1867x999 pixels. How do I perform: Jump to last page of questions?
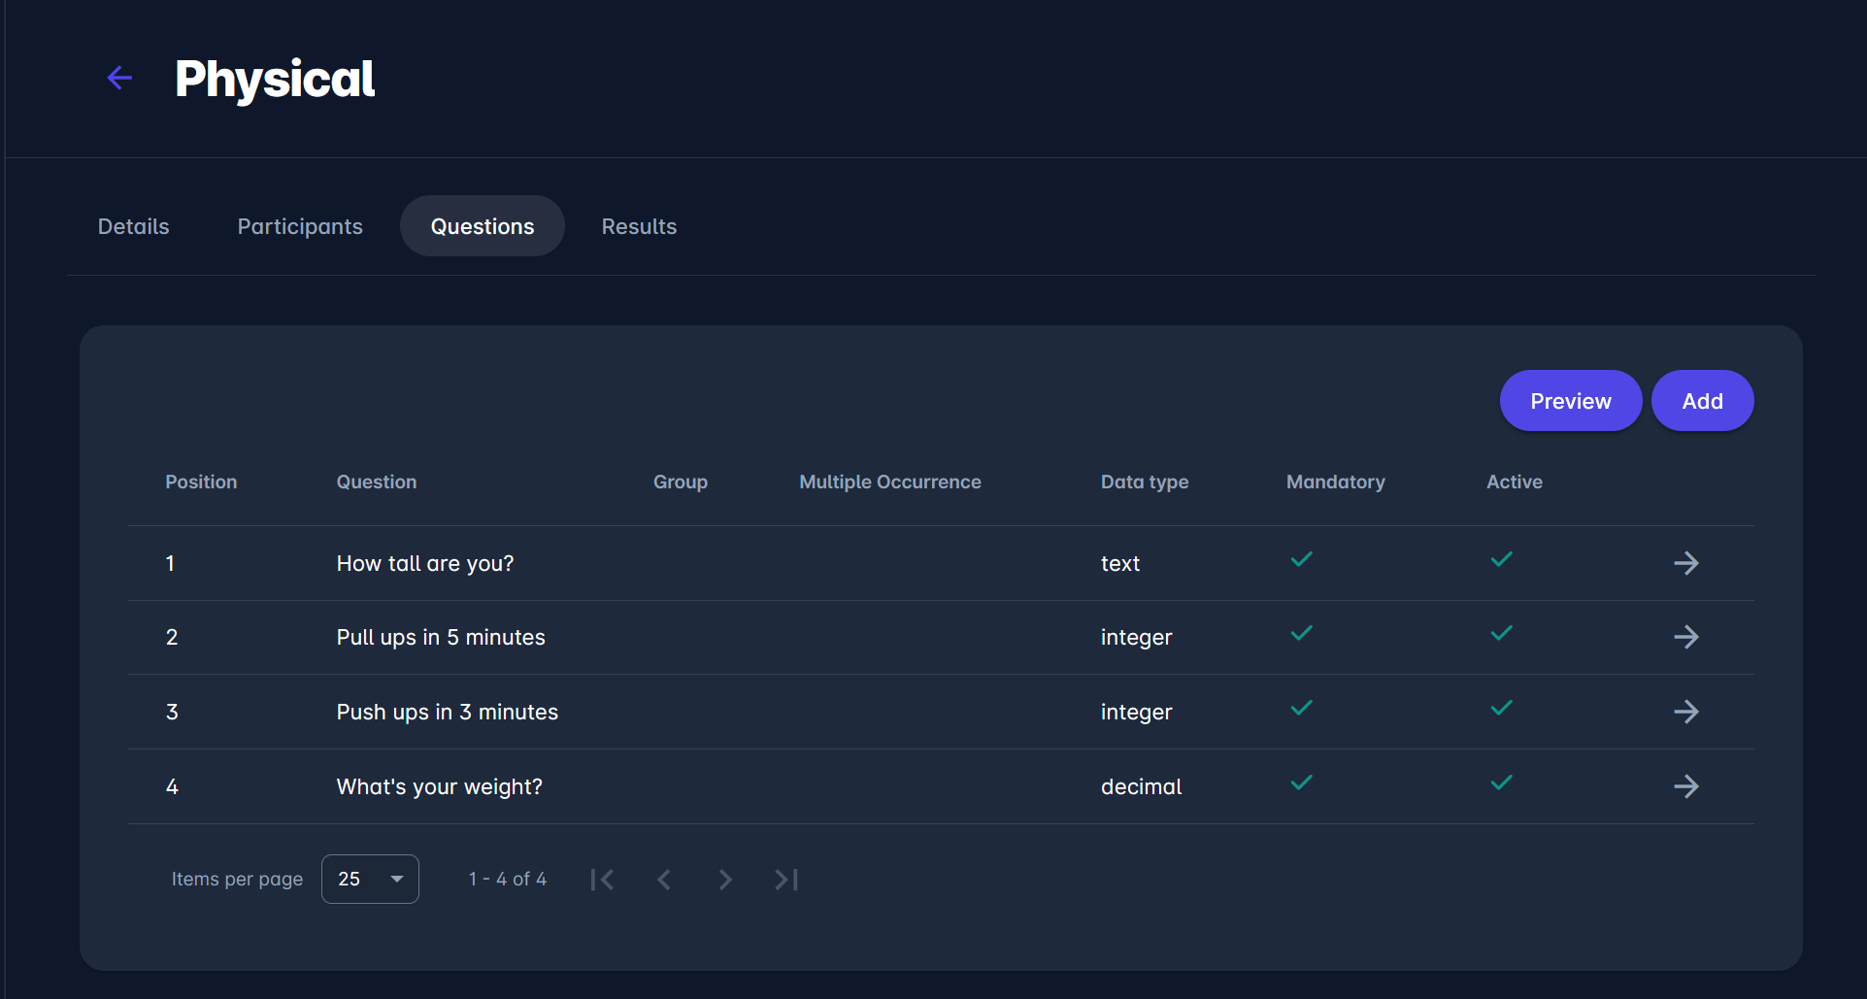pyautogui.click(x=785, y=880)
